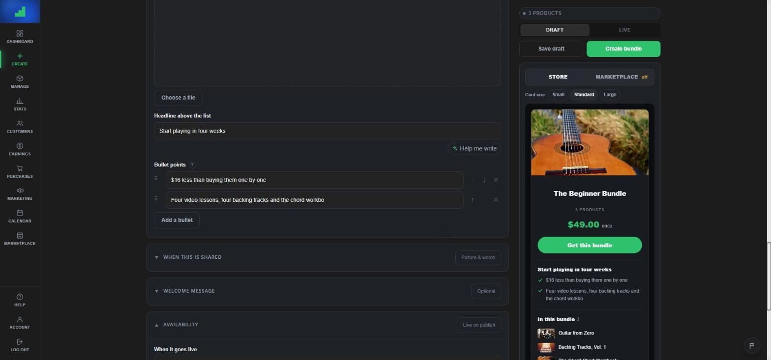The image size is (771, 360).
Task: Switch the status toggle to Draft
Action: [x=555, y=30]
